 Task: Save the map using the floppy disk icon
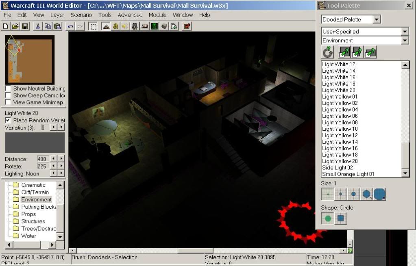click(25, 26)
